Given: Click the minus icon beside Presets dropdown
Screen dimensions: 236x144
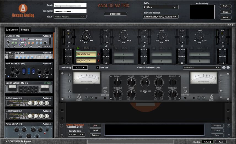Looking at the screenshot, I should coord(228,68).
